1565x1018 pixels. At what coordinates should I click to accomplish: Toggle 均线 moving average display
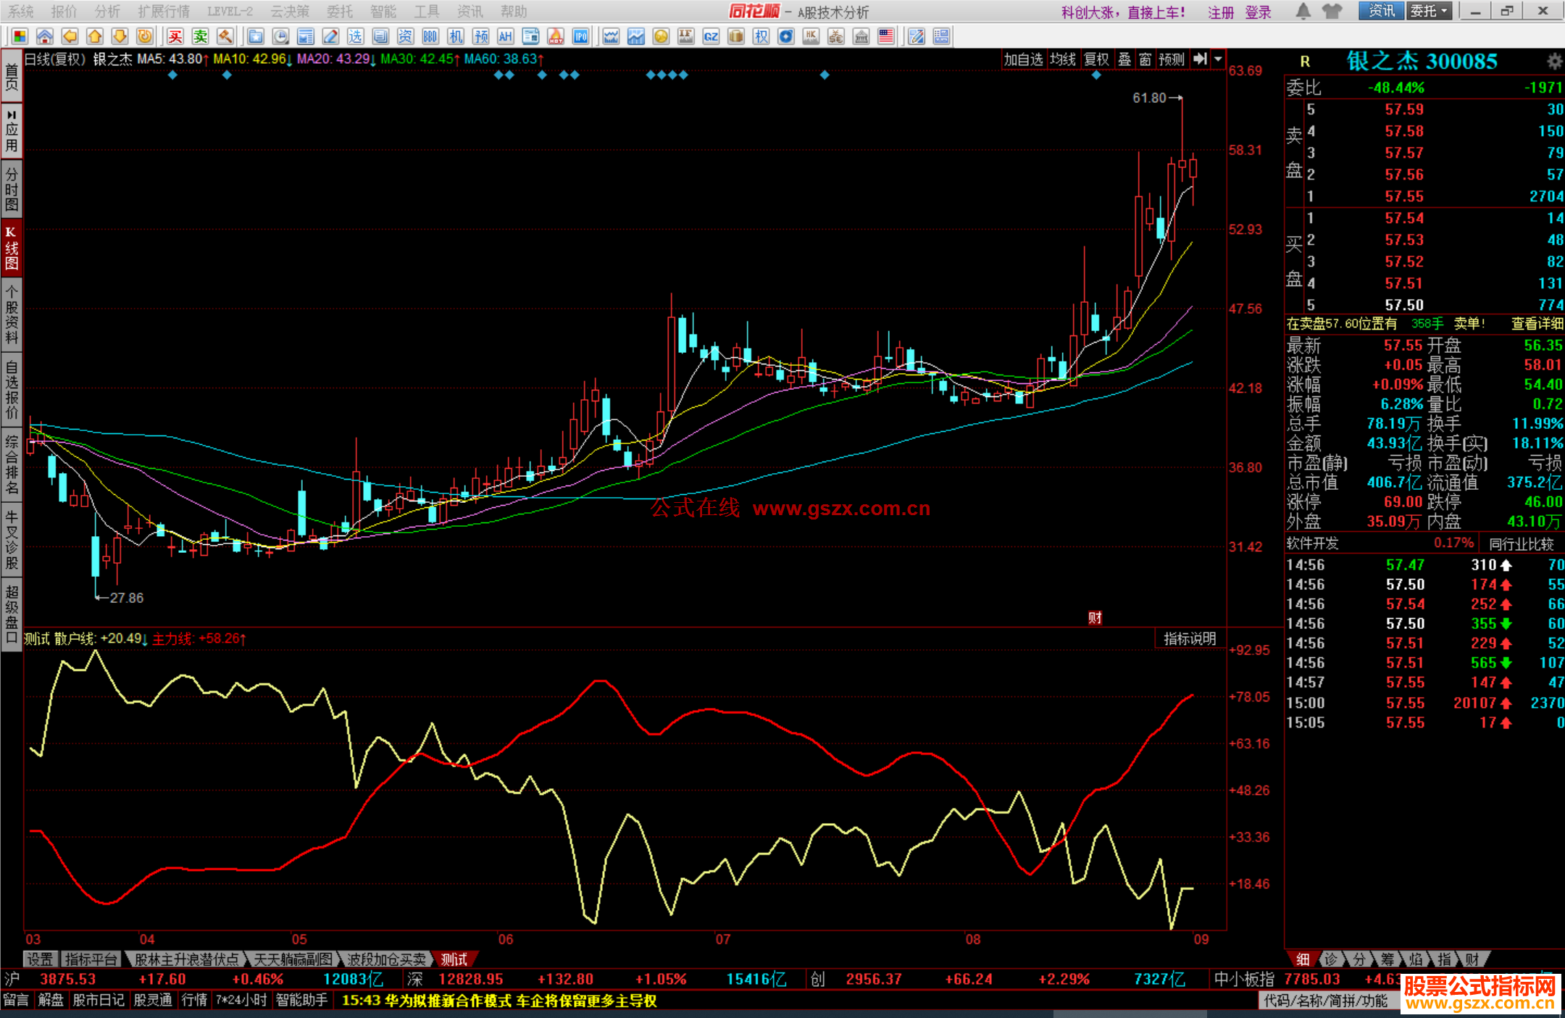(1063, 59)
